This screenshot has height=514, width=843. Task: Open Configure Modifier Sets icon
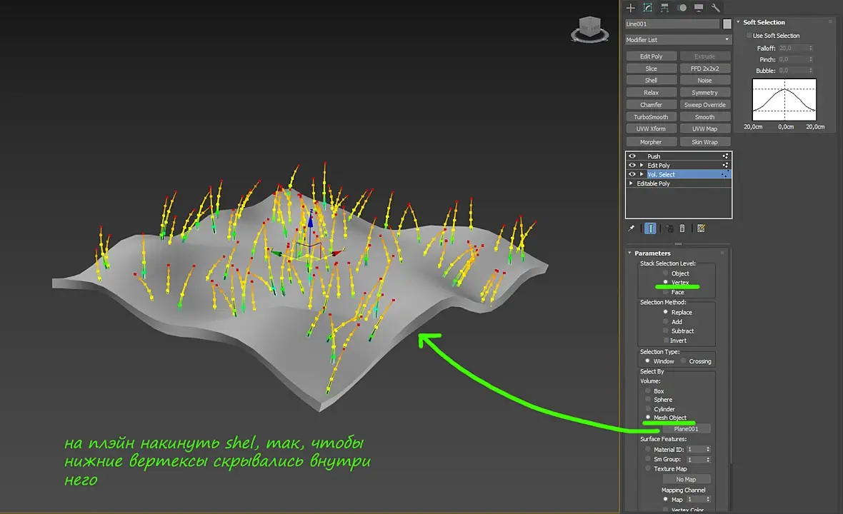click(x=701, y=228)
